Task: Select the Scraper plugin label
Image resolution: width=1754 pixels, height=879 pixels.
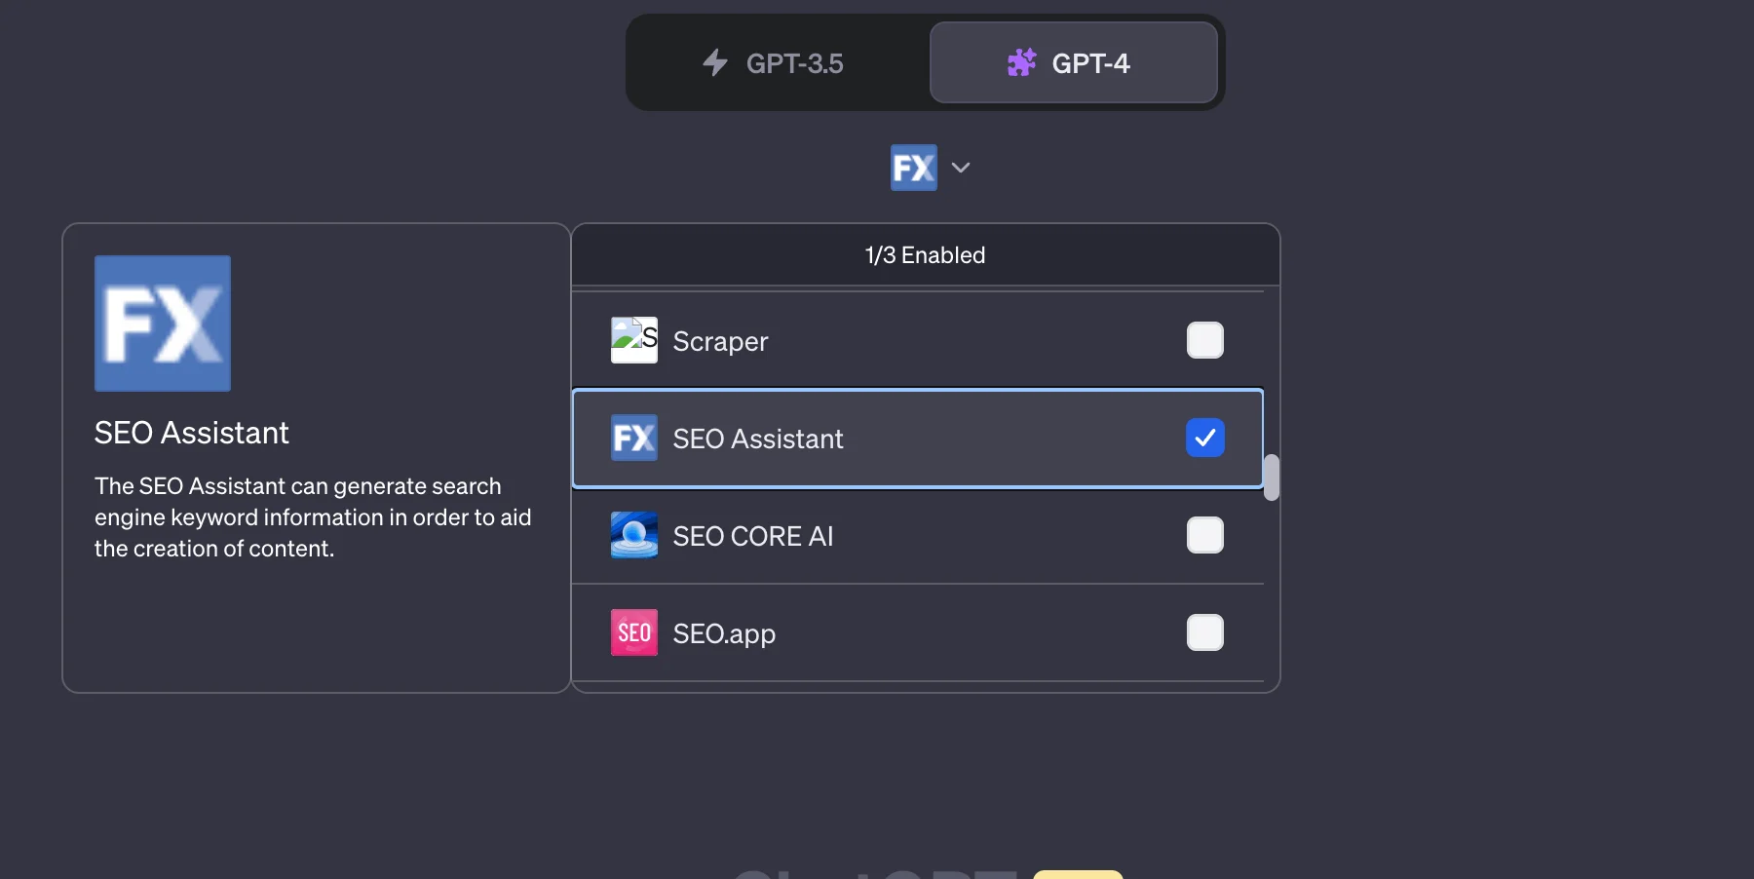Action: [721, 342]
